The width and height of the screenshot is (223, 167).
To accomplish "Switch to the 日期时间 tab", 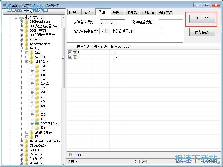I will pyautogui.click(x=148, y=12).
